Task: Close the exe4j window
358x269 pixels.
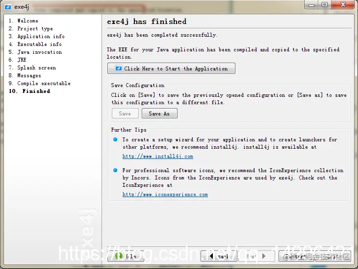Action: click(343, 5)
